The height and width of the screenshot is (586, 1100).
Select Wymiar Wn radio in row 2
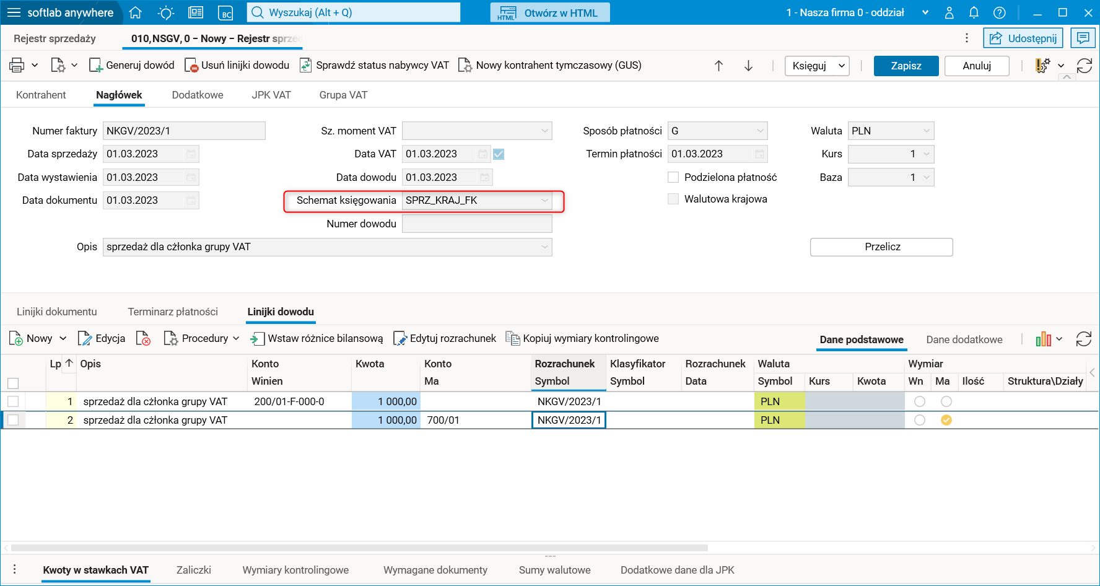pos(920,420)
